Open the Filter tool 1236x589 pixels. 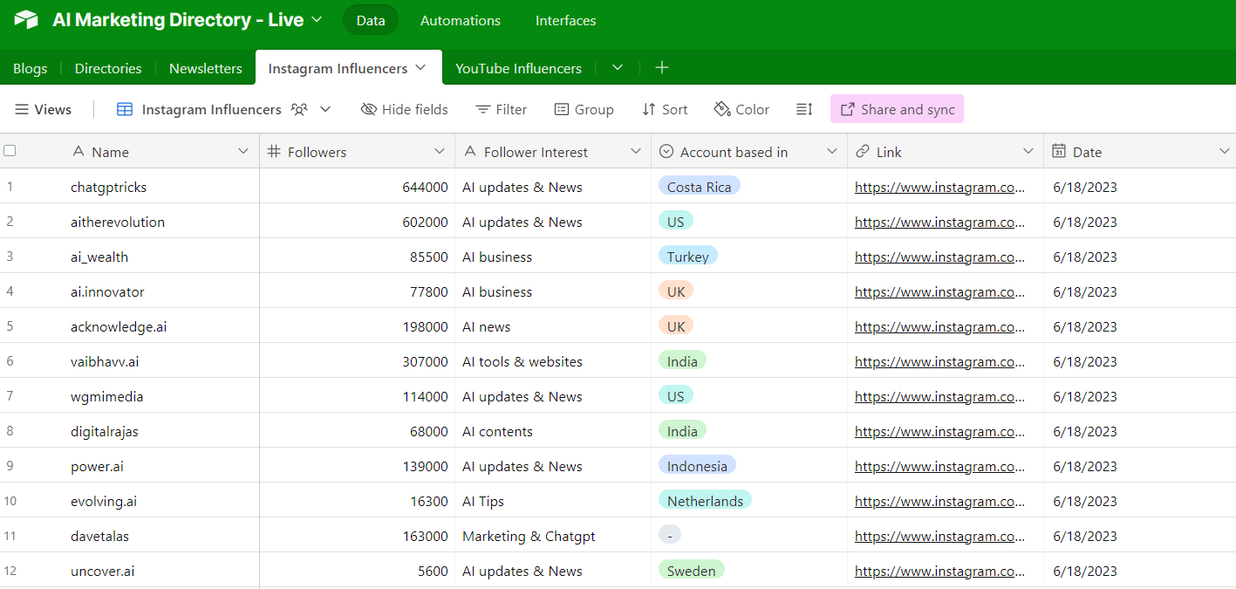click(502, 109)
